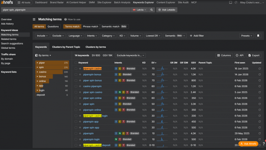This screenshot has width=266, height=150.
Task: Select the Phrase match tab
Action: coord(91,27)
